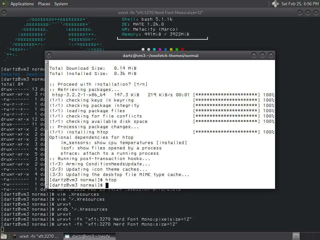Screen dimensions: 320x240
Task: Open window menu button of dartz@vm3 window
Action: pos(49,55)
